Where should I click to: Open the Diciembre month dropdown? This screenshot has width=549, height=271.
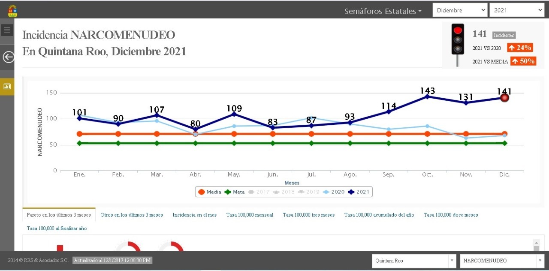click(459, 10)
